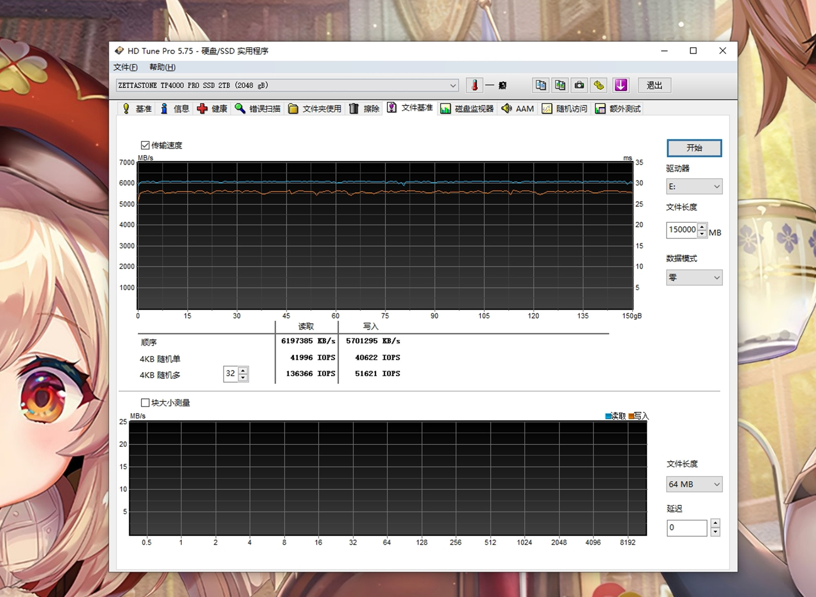Viewport: 816px width, 597px height.
Task: Open the 文件(F) menu
Action: click(125, 67)
